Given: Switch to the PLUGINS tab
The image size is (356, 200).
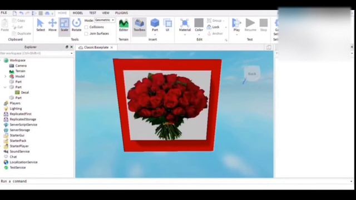Looking at the screenshot, I should (121, 13).
